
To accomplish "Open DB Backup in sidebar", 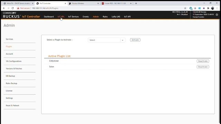I will (10, 76).
